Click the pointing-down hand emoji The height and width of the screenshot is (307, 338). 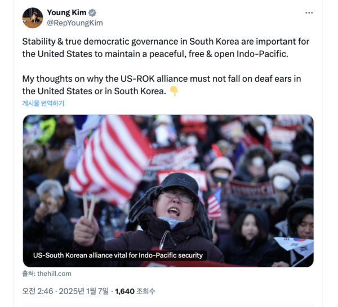click(174, 91)
